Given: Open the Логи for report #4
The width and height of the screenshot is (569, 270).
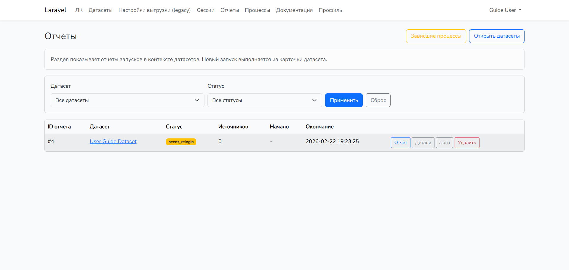Looking at the screenshot, I should click(x=444, y=143).
